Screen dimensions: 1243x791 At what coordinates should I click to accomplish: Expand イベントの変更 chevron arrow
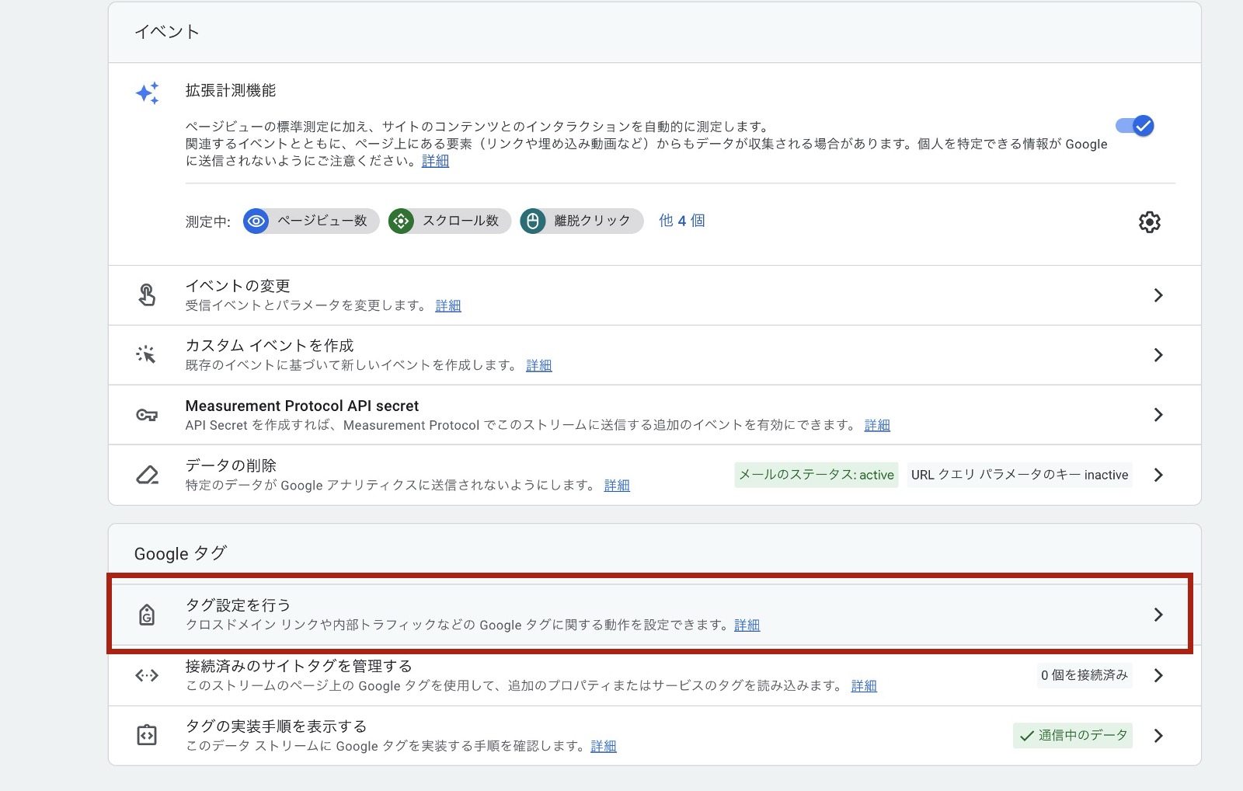(1158, 295)
